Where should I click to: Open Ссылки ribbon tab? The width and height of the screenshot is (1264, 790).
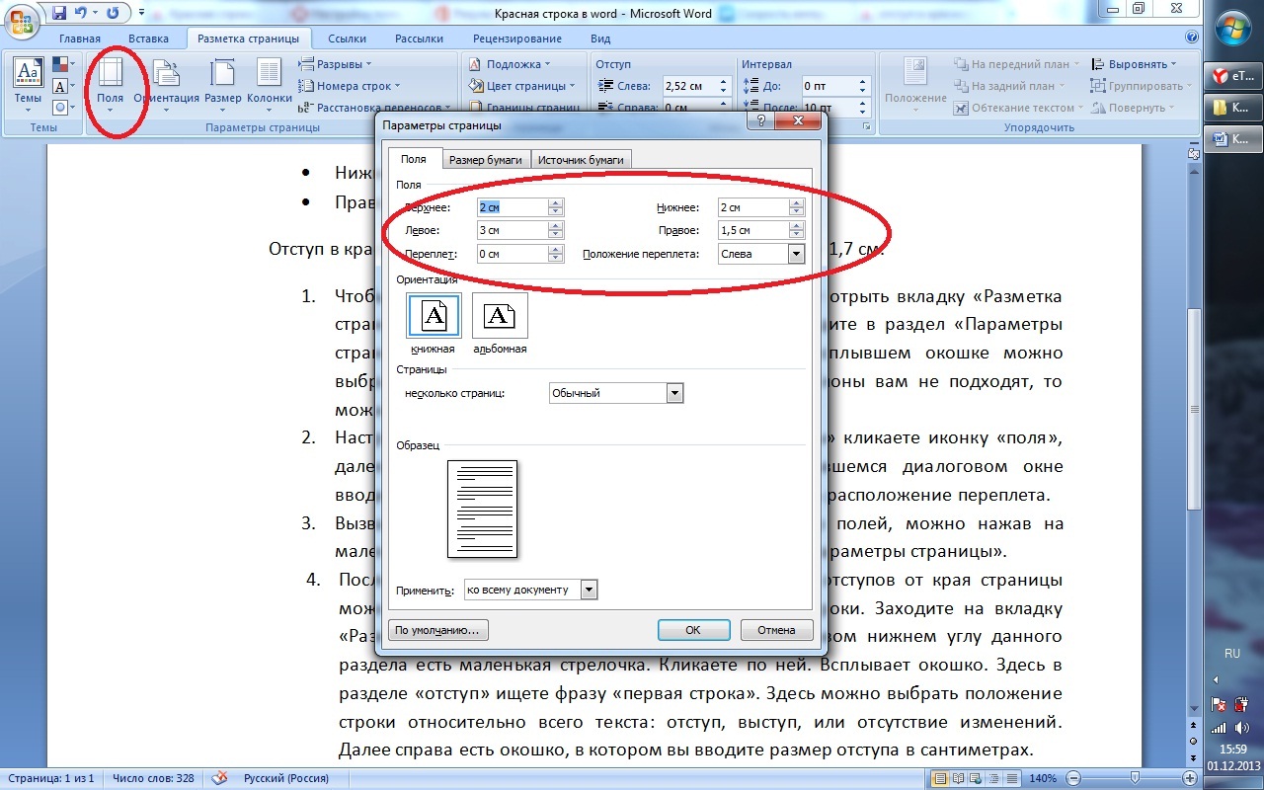pyautogui.click(x=348, y=39)
